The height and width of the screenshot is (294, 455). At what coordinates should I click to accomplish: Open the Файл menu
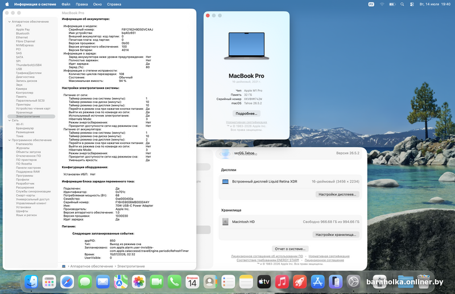[x=66, y=5]
